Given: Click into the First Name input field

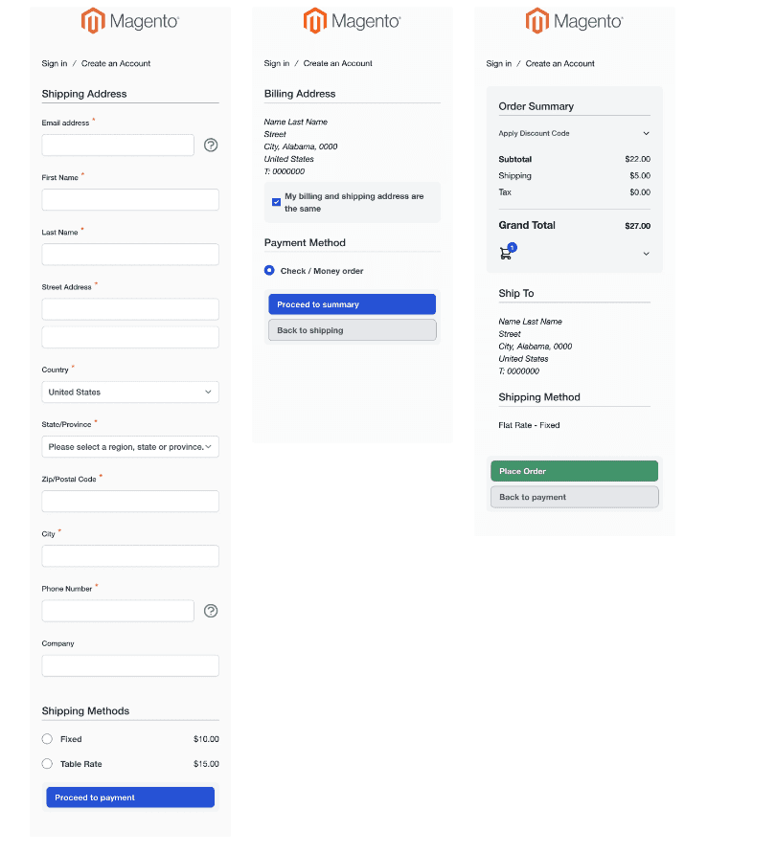Looking at the screenshot, I should (130, 199).
